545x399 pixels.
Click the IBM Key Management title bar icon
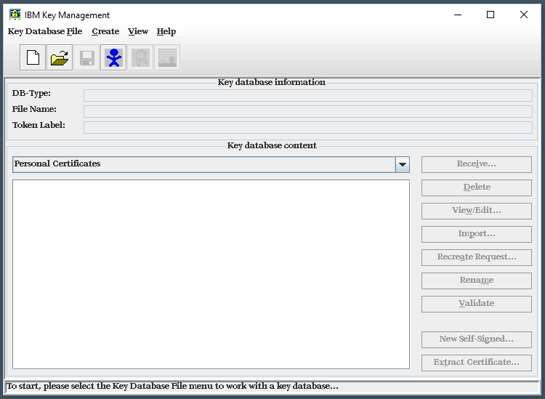(x=15, y=15)
